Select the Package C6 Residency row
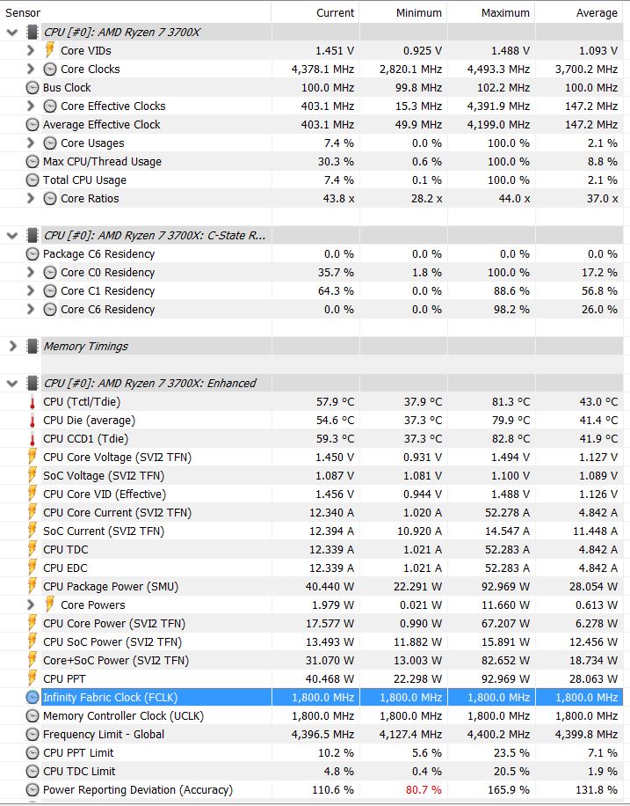Viewport: 630px width, 806px height. [x=98, y=254]
